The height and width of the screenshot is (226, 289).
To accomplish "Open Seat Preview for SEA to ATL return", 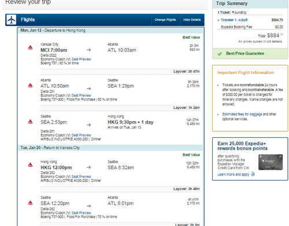I will (81, 213).
